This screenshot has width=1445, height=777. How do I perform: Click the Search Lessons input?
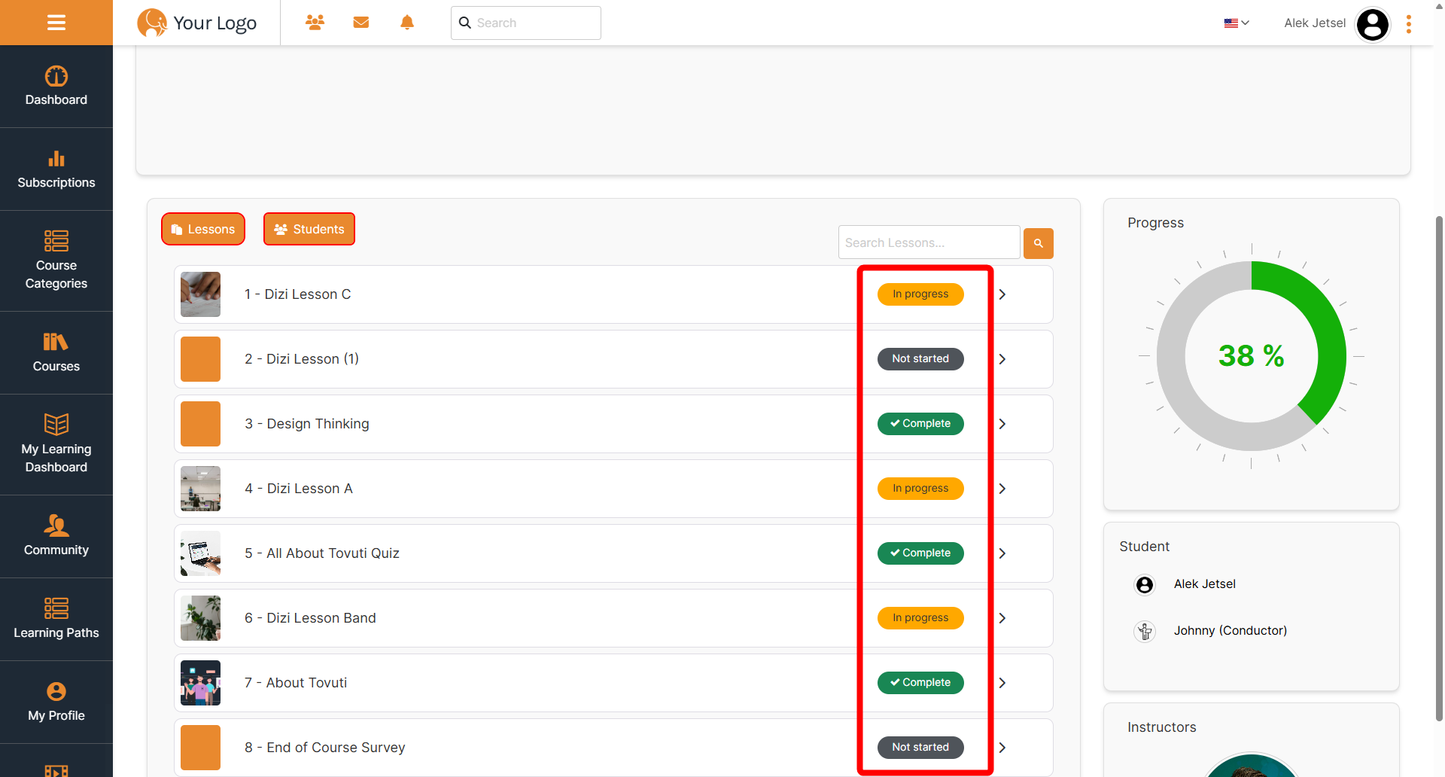click(929, 242)
